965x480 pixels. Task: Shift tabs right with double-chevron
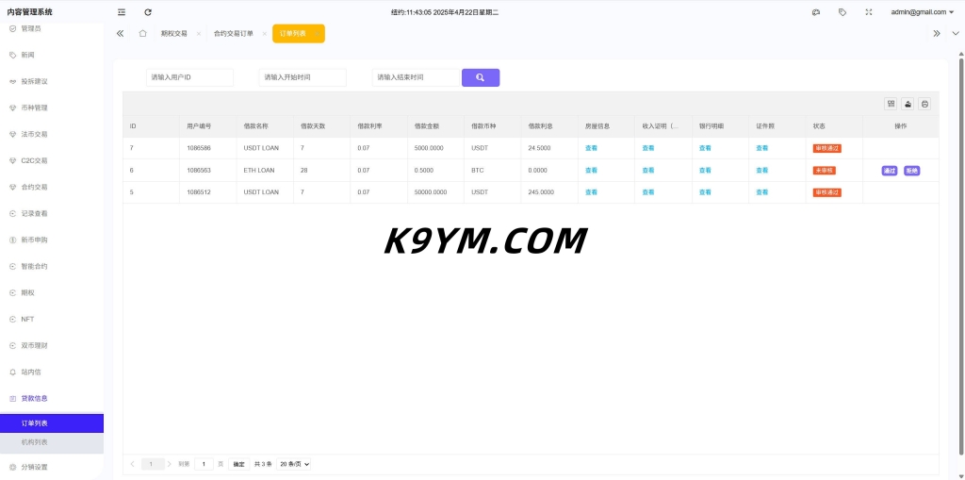point(937,33)
